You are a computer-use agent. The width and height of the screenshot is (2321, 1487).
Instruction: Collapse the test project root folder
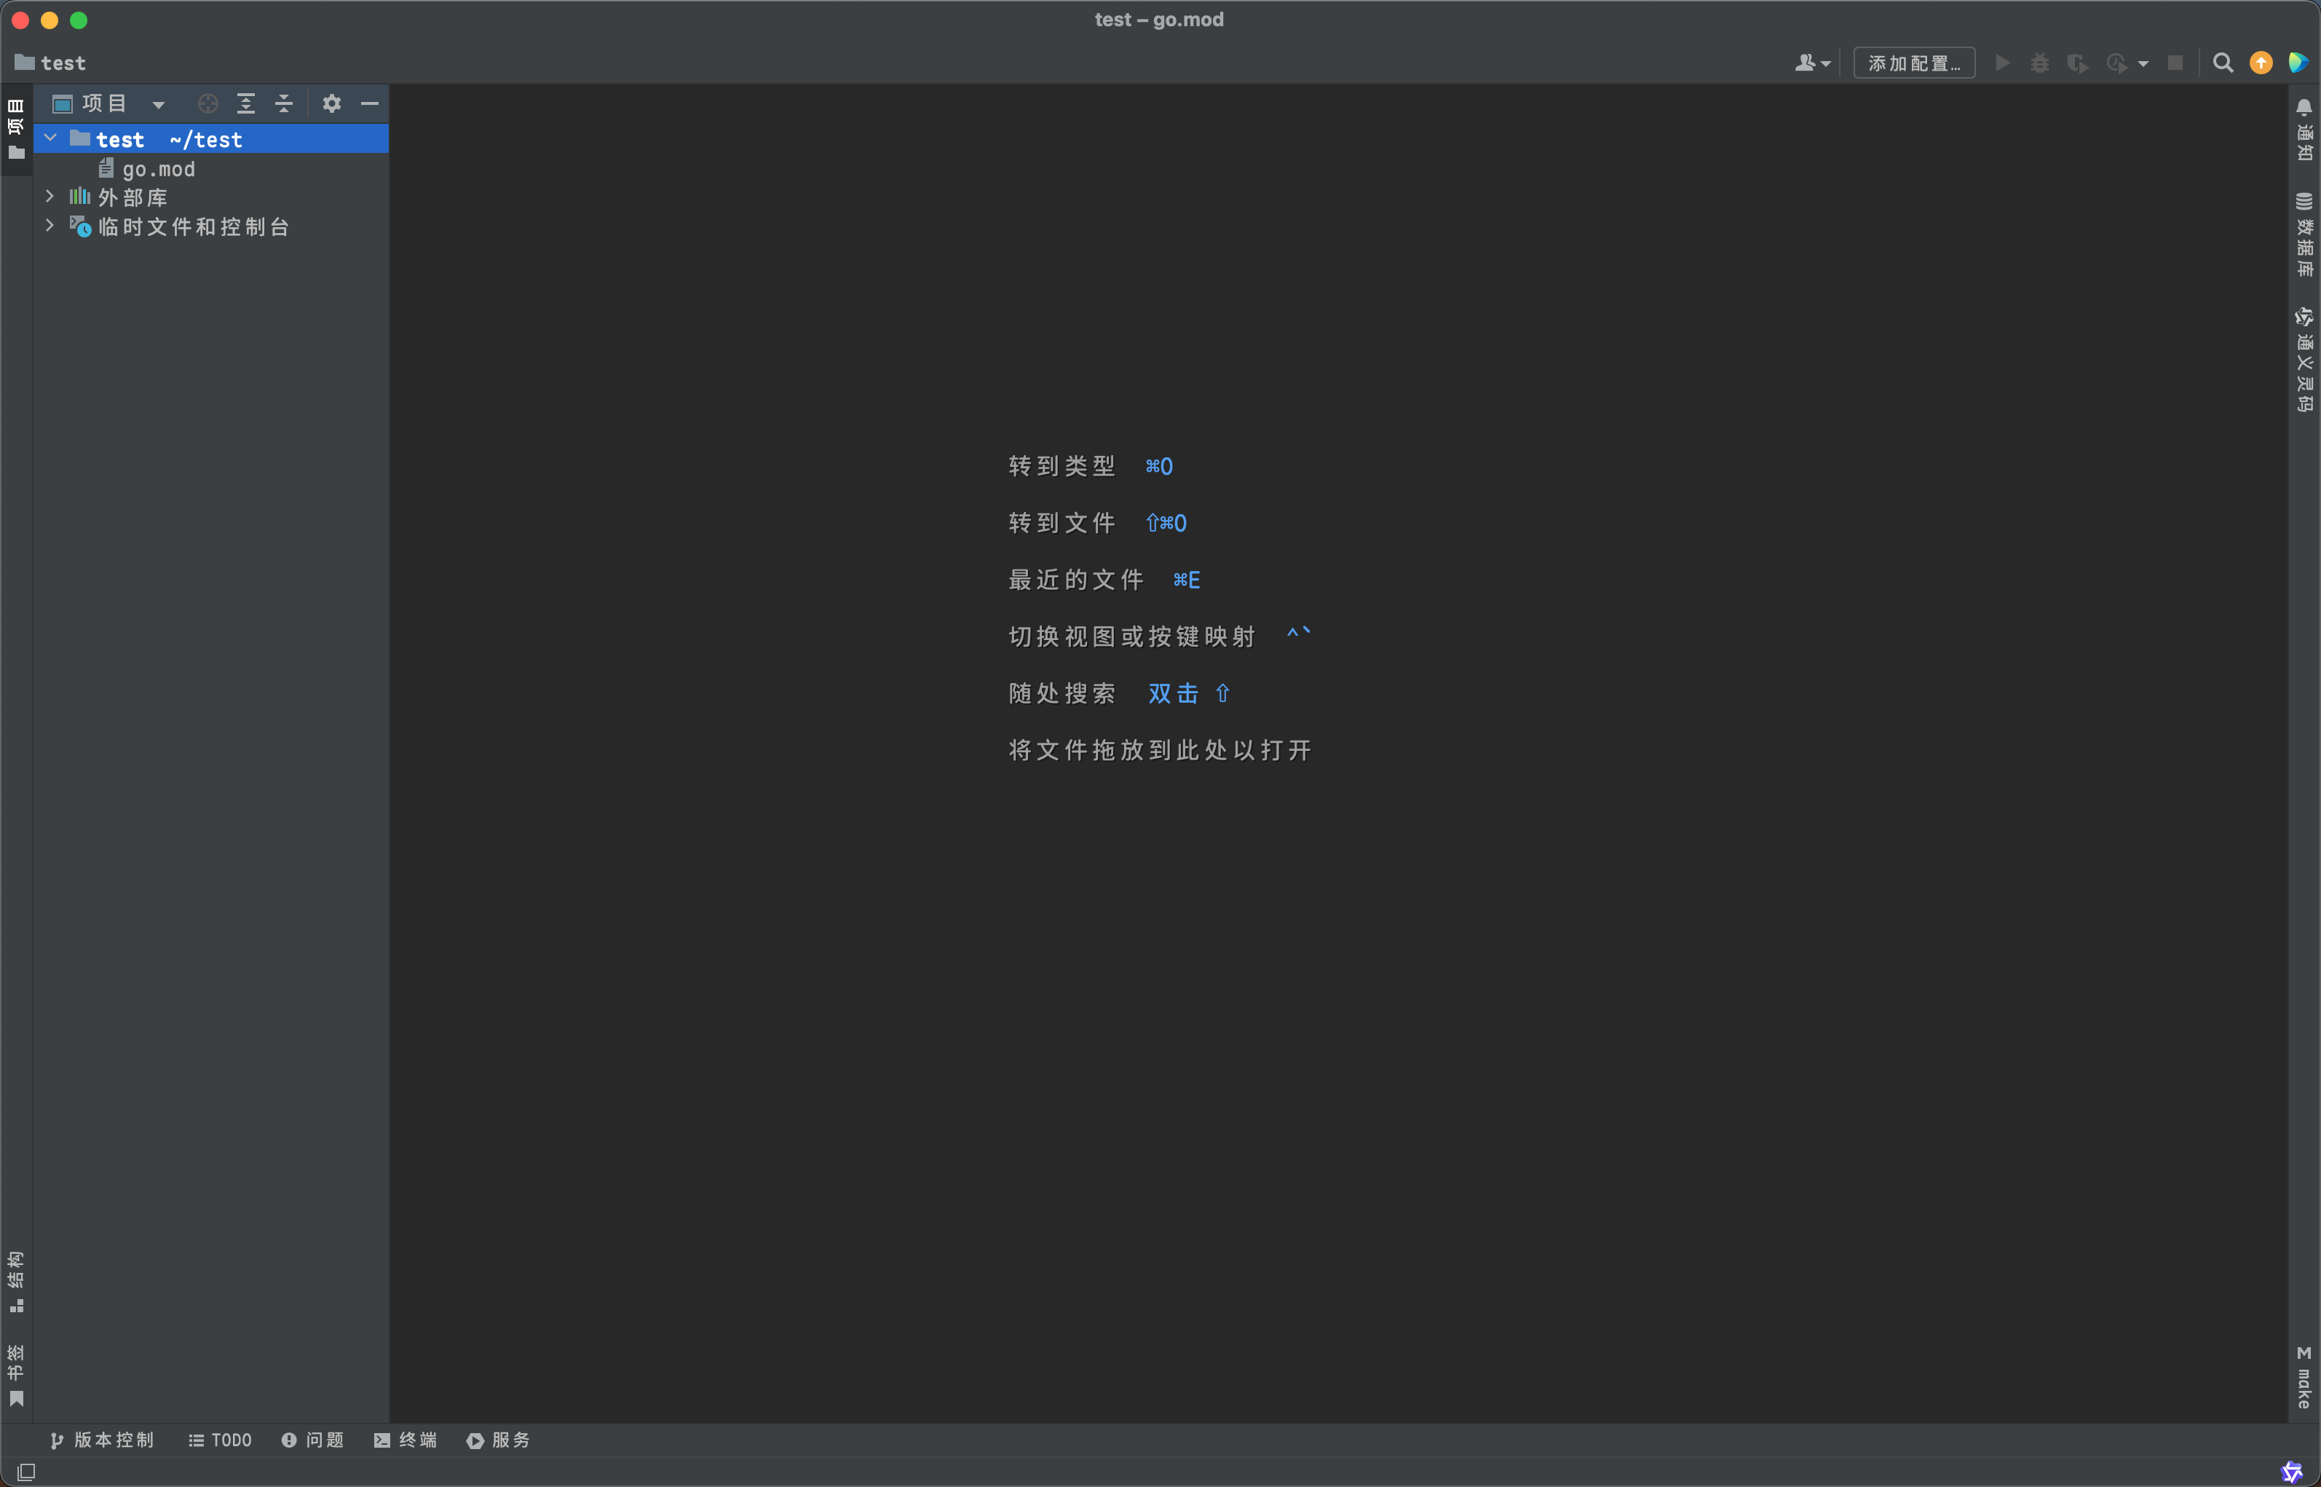pos(50,139)
